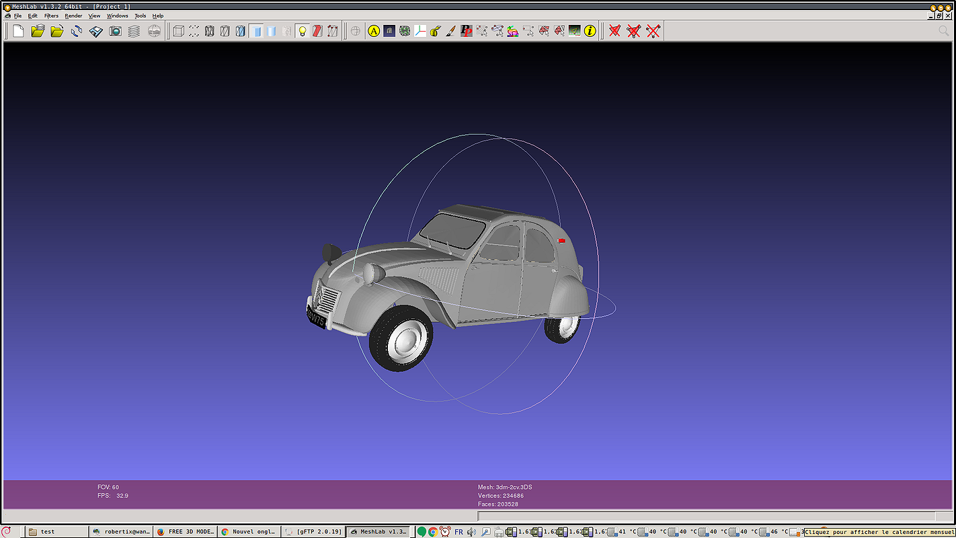Open a project with the first folder icon
Viewport: 956px width, 538px height.
[x=38, y=31]
